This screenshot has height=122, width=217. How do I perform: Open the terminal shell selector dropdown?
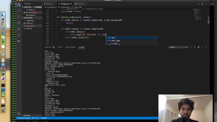point(178,47)
